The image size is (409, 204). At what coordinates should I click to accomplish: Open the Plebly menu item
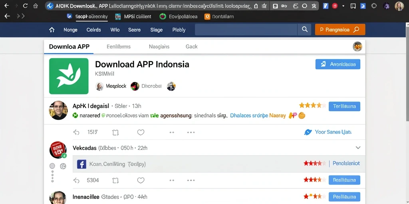[179, 30]
